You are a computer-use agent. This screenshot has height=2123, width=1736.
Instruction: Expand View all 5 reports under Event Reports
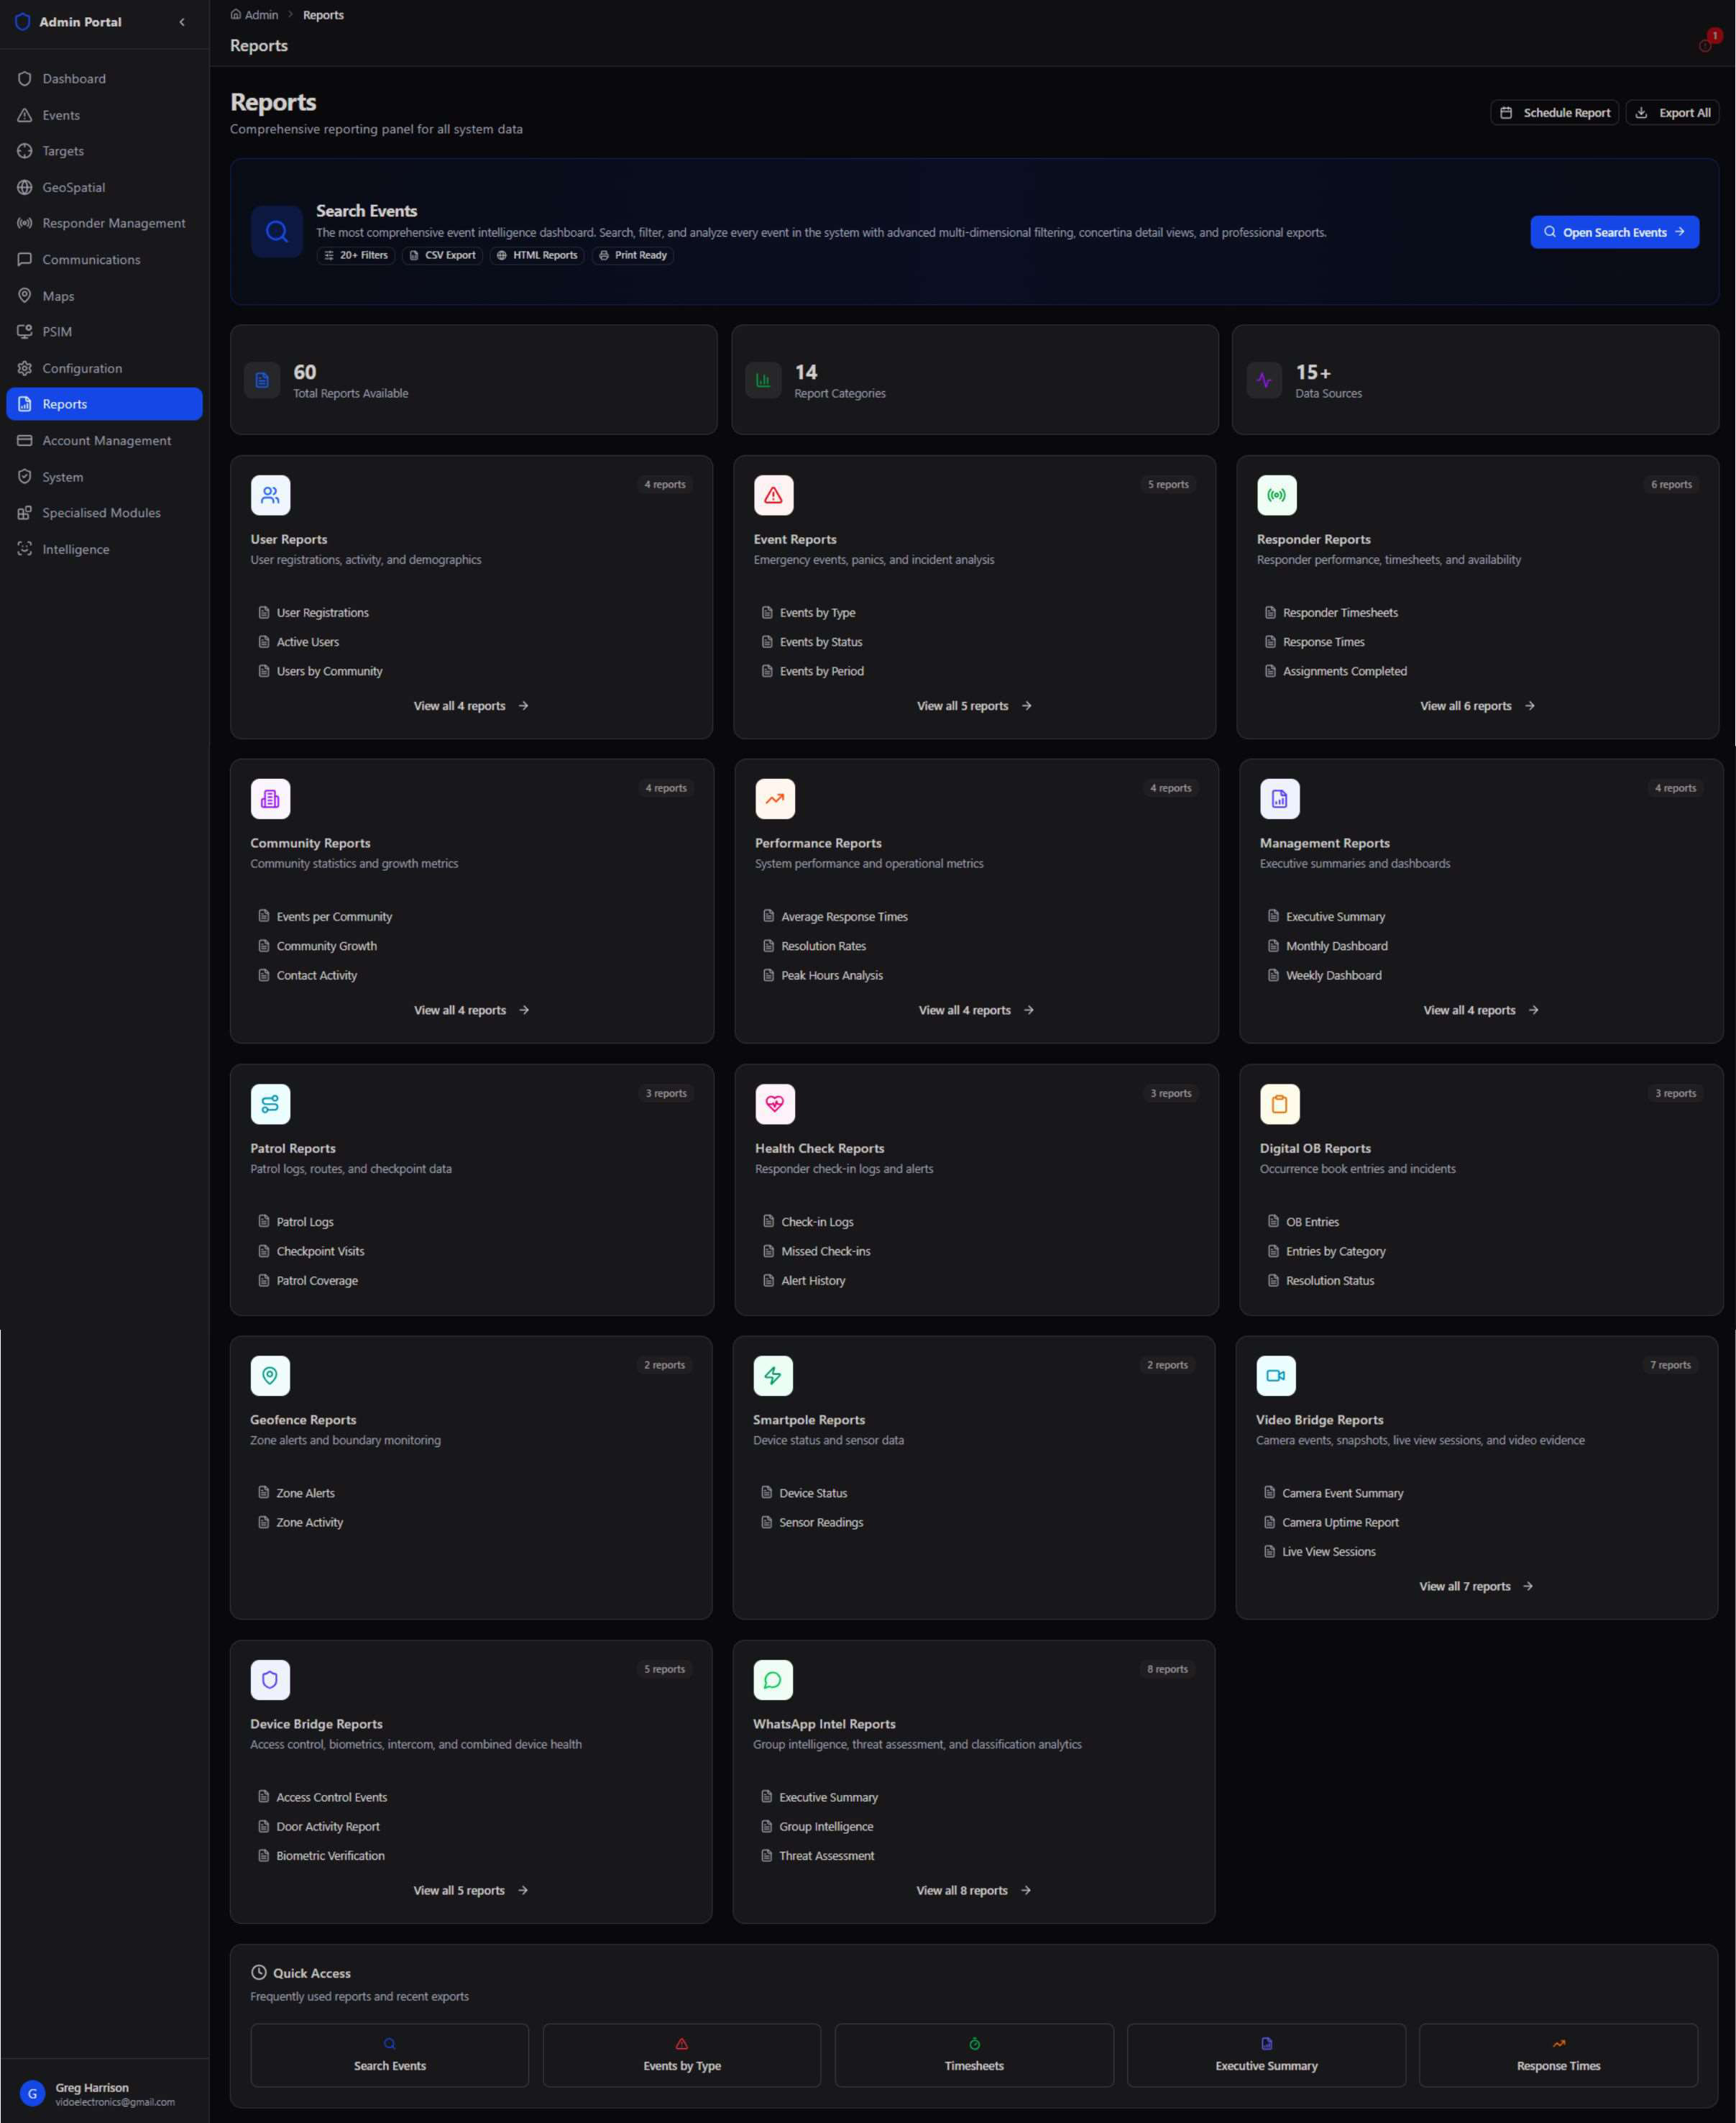[x=974, y=706]
